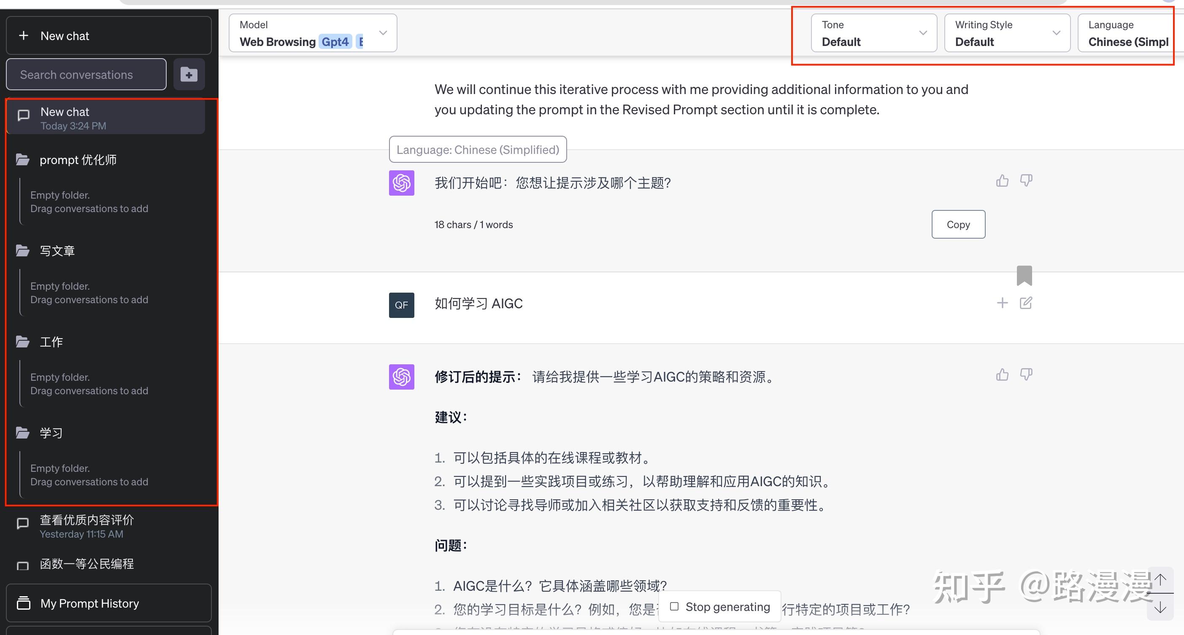Click the 学习 folder icon
Image resolution: width=1184 pixels, height=635 pixels.
[22, 433]
